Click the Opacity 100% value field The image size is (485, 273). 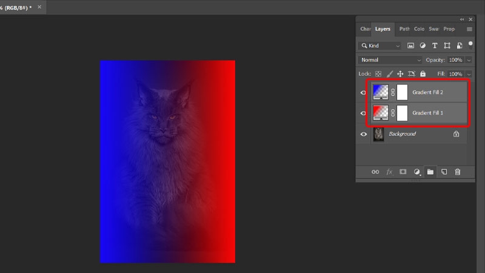point(456,60)
